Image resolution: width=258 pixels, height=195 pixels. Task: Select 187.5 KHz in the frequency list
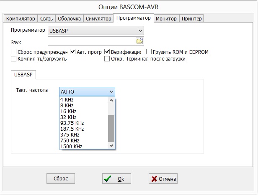[x=84, y=129]
